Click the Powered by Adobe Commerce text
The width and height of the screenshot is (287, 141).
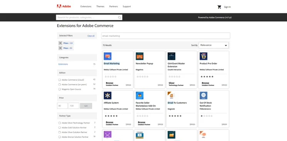point(215,18)
